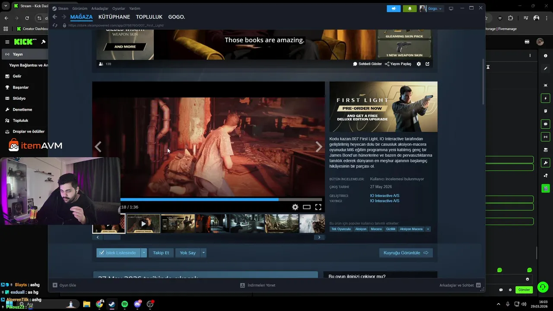Click the Steam taskbar icon

pos(112,304)
